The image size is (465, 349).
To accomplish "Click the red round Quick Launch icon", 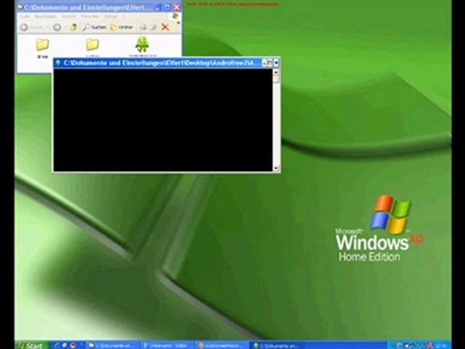I will coord(73,346).
